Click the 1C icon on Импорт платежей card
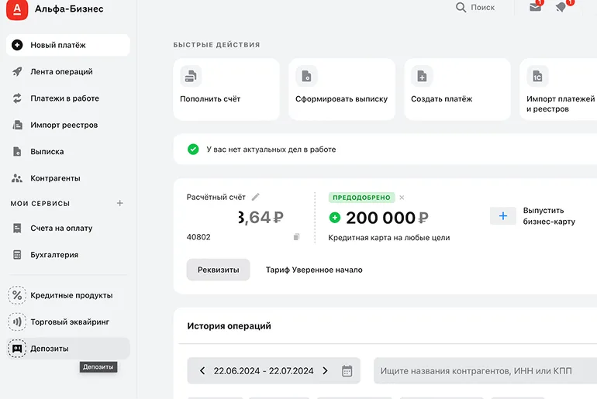Image resolution: width=597 pixels, height=399 pixels. [x=537, y=76]
